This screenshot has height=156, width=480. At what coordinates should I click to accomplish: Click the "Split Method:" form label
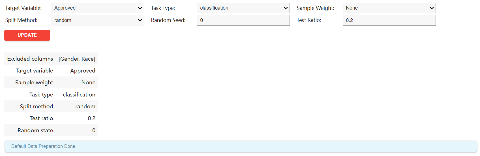tap(21, 20)
